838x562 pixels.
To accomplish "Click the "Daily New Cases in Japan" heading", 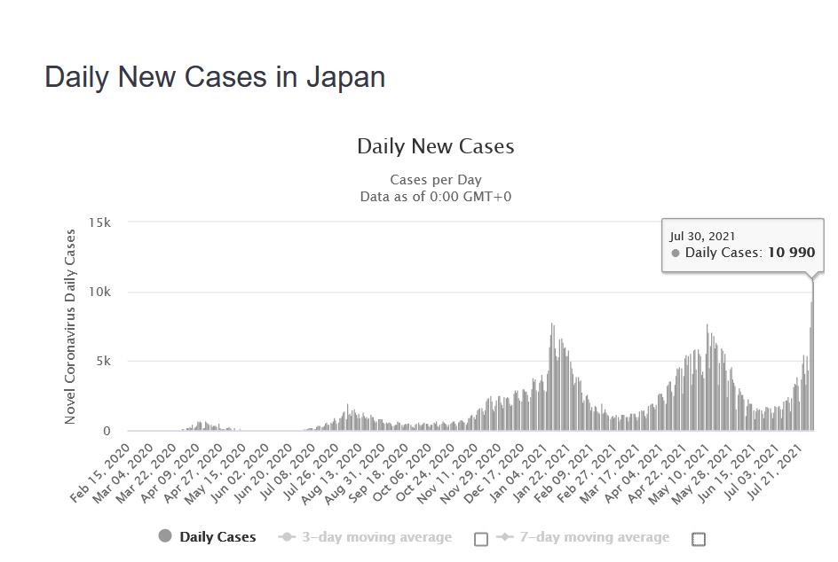I will coord(215,77).
